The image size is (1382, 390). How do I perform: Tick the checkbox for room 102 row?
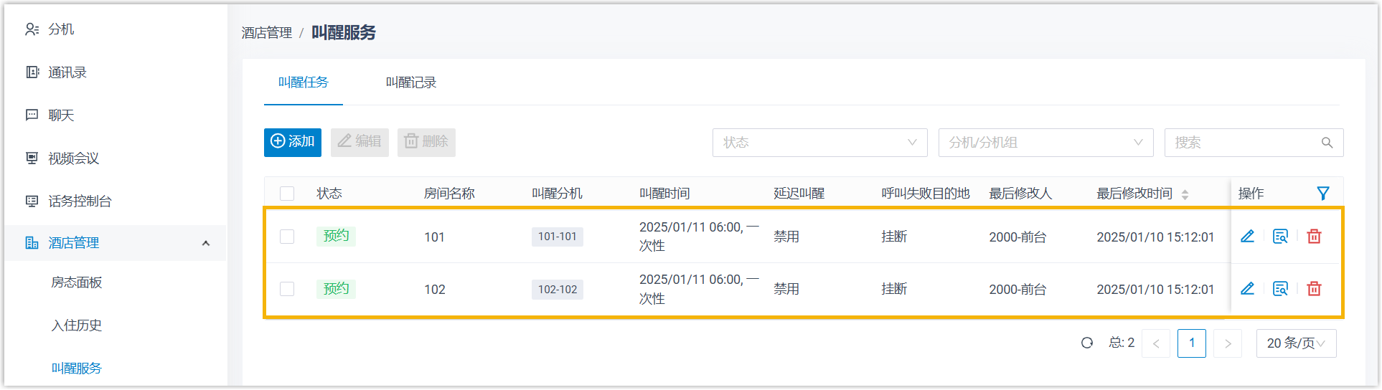(x=287, y=289)
